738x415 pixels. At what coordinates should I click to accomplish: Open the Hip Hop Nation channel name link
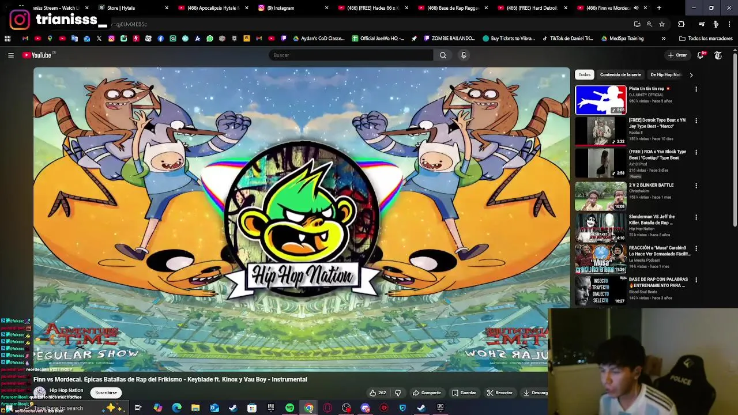click(66, 390)
